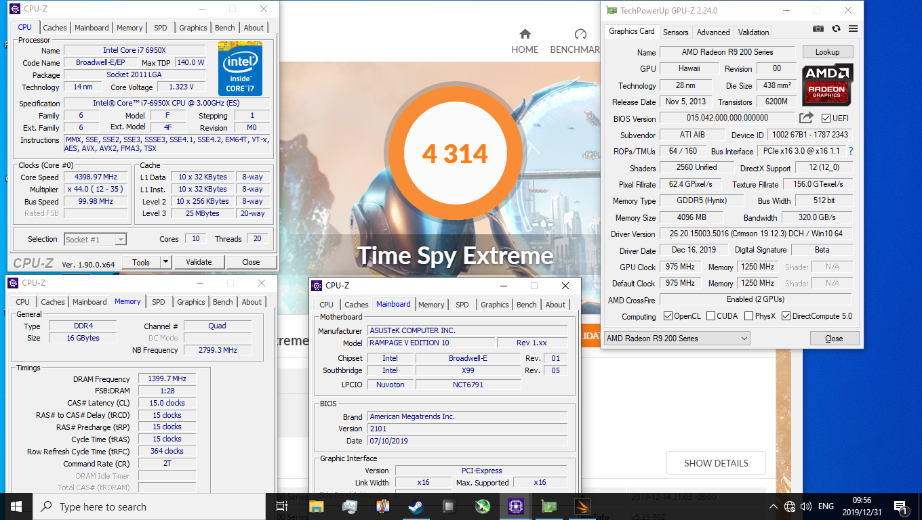Screen dimensions: 922x520
Task: Open the GPU selector dropdown in GPU-Z
Action: [677, 339]
